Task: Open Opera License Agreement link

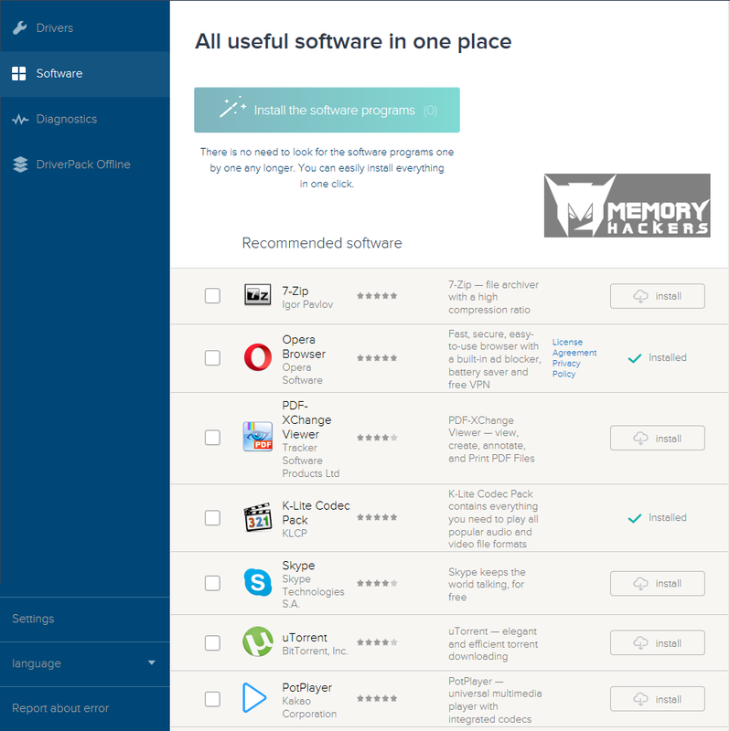Action: (x=574, y=347)
